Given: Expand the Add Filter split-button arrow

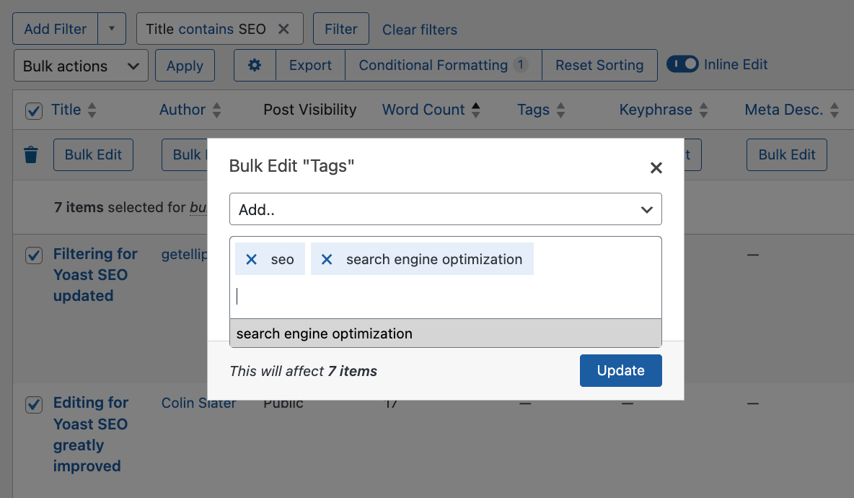Looking at the screenshot, I should coord(113,28).
